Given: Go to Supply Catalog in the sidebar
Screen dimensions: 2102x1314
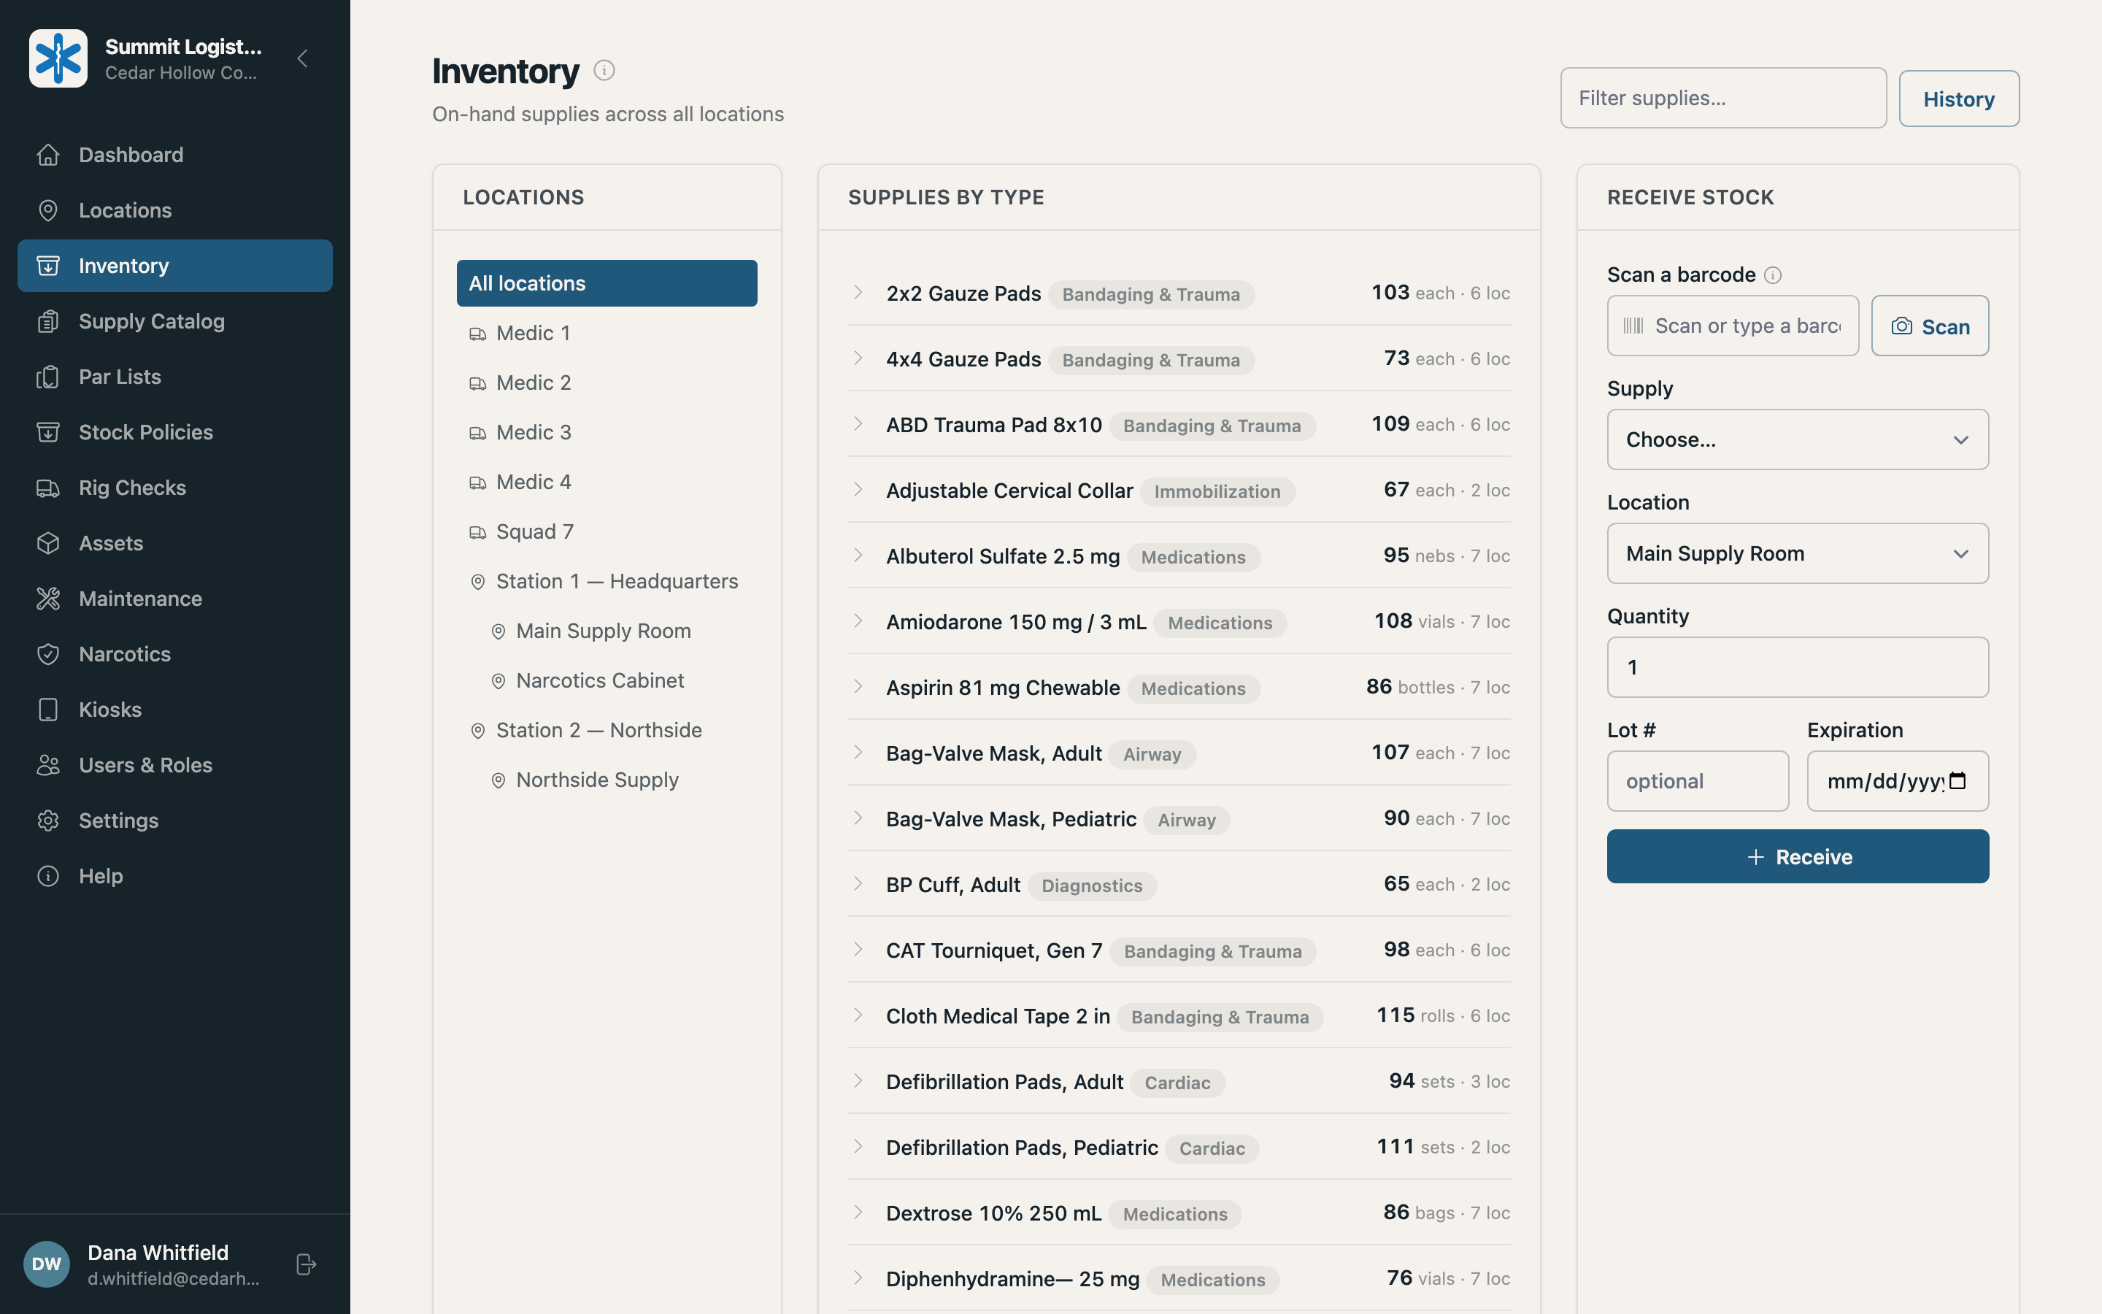Looking at the screenshot, I should pyautogui.click(x=174, y=321).
